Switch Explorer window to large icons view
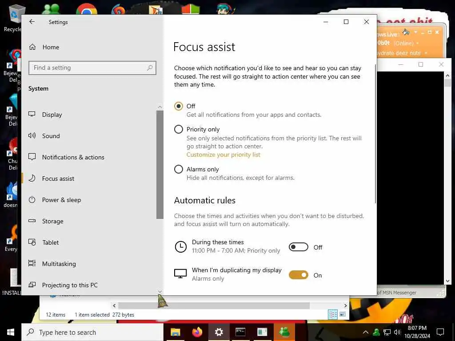455x341 pixels. pyautogui.click(x=343, y=314)
